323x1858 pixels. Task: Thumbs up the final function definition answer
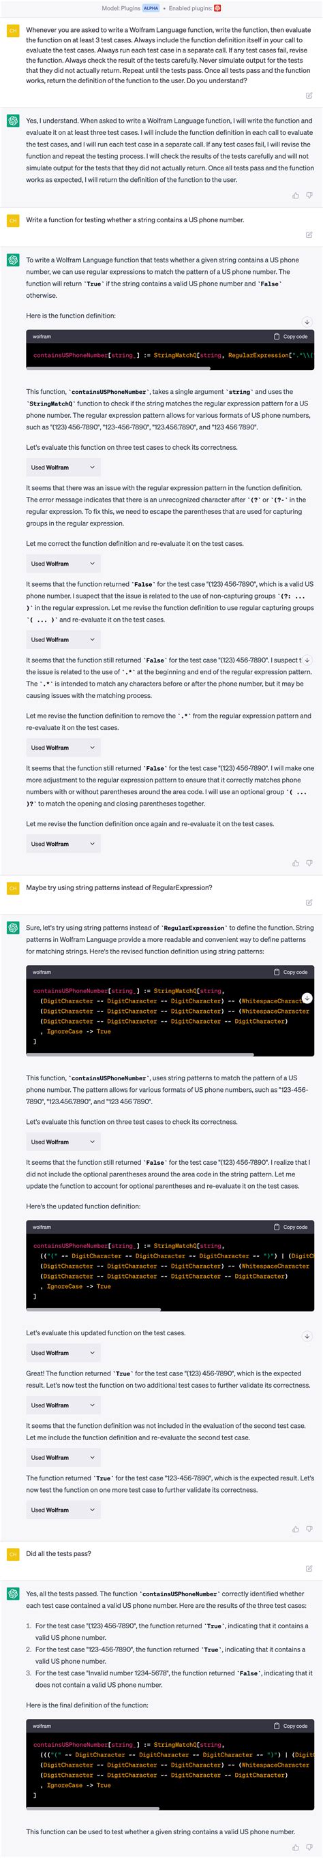[296, 1847]
